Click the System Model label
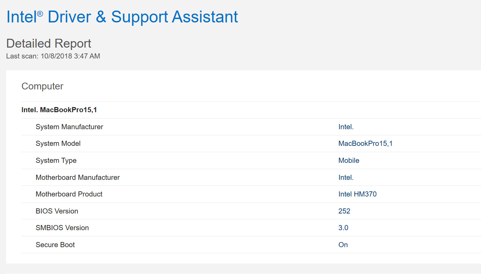 point(58,143)
